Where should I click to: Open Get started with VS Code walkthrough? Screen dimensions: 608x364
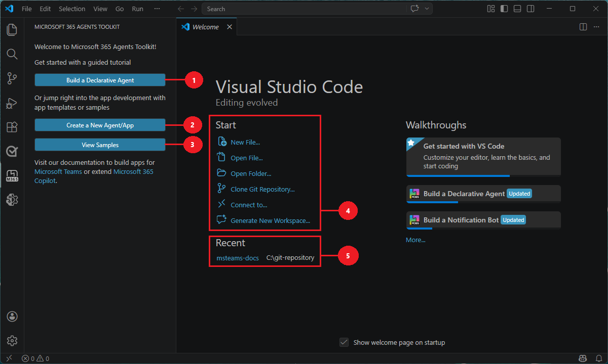click(x=483, y=157)
